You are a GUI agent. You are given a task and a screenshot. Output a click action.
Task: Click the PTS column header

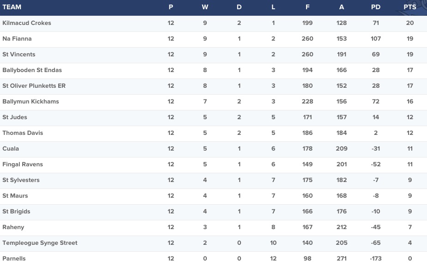click(x=410, y=7)
